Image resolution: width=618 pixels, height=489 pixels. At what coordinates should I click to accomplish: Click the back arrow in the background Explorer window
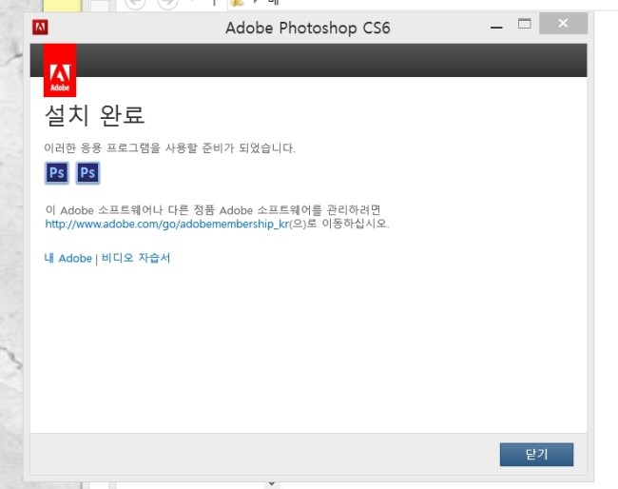135,3
